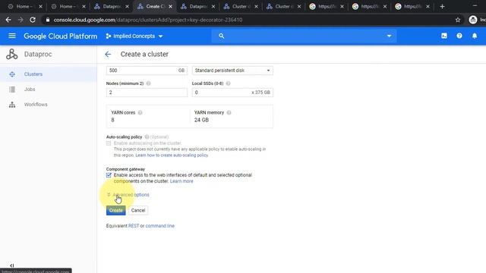Click the browser forward arrow
486x273 pixels.
[x=21, y=20]
